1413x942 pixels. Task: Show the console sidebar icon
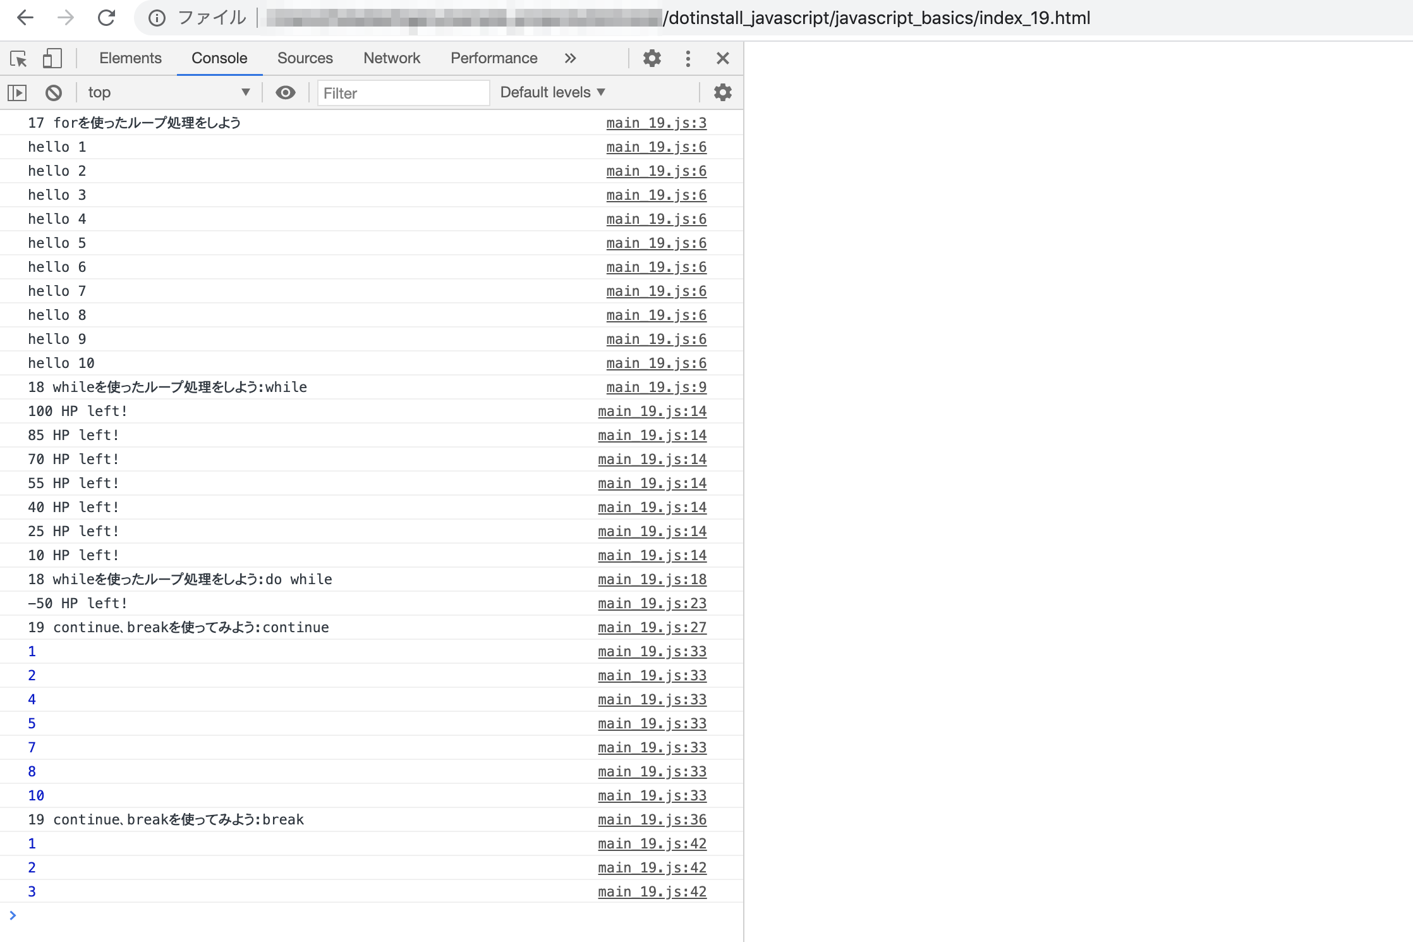pos(17,93)
